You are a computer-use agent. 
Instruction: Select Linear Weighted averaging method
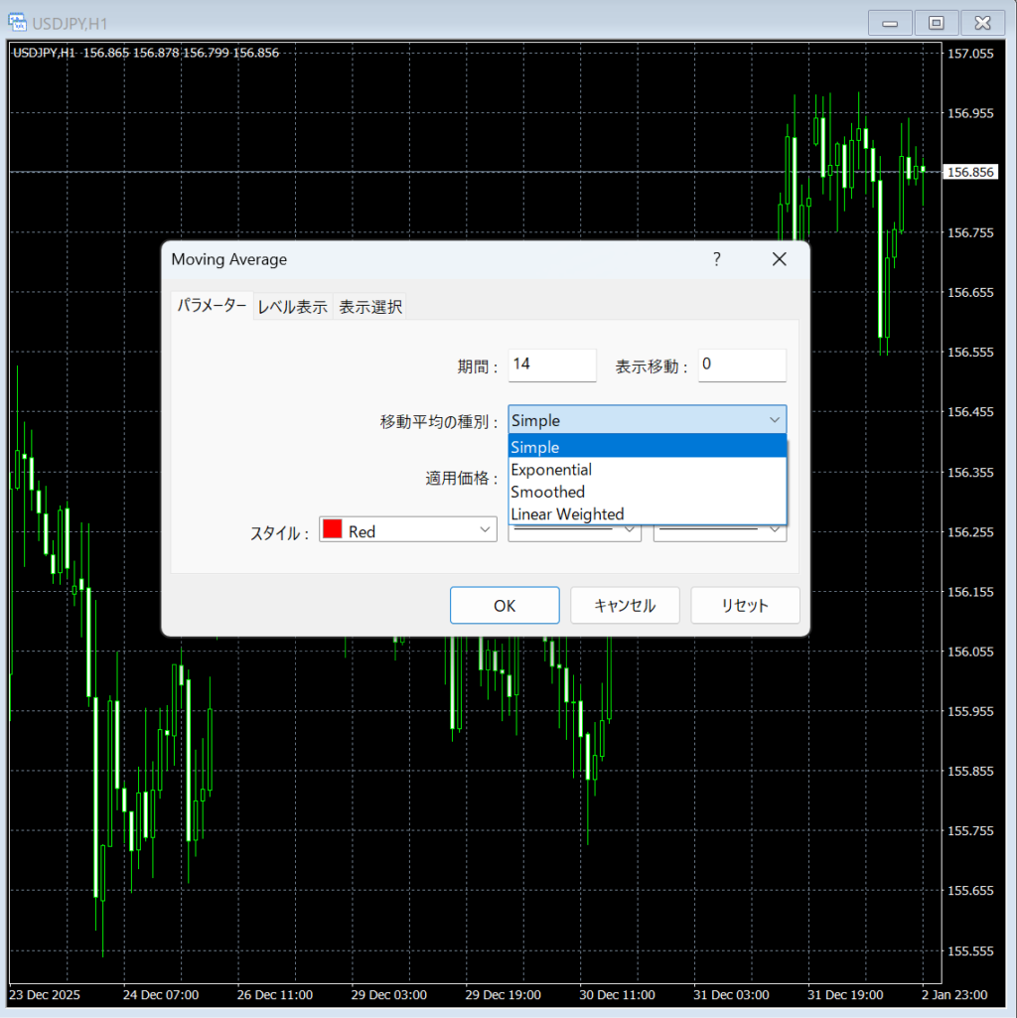[x=646, y=514]
